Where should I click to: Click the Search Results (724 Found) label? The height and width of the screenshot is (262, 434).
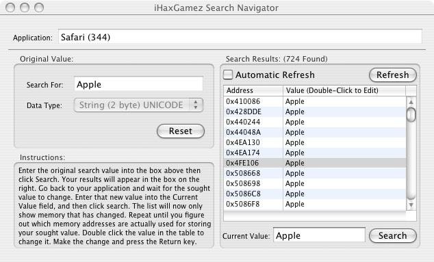coord(277,59)
